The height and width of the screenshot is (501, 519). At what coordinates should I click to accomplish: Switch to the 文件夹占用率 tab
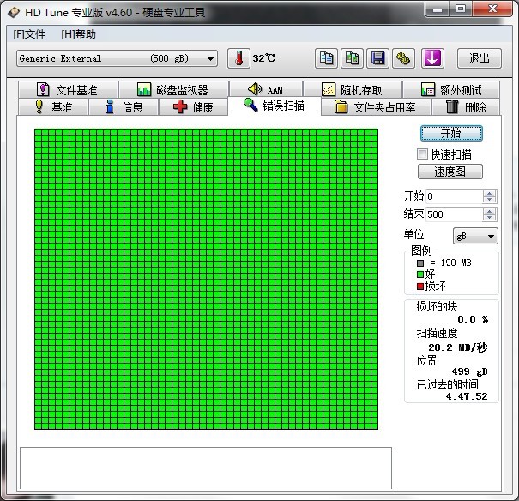[x=376, y=107]
